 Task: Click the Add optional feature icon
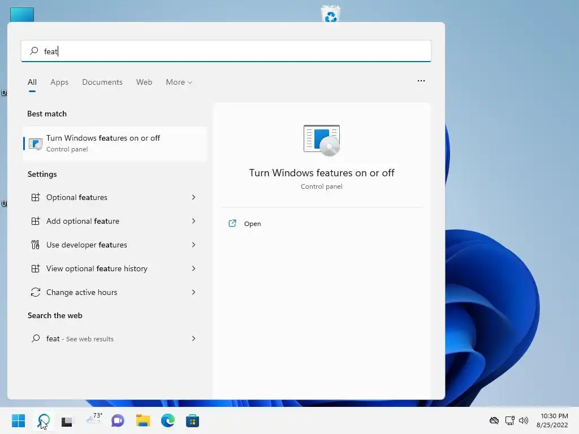(x=36, y=221)
